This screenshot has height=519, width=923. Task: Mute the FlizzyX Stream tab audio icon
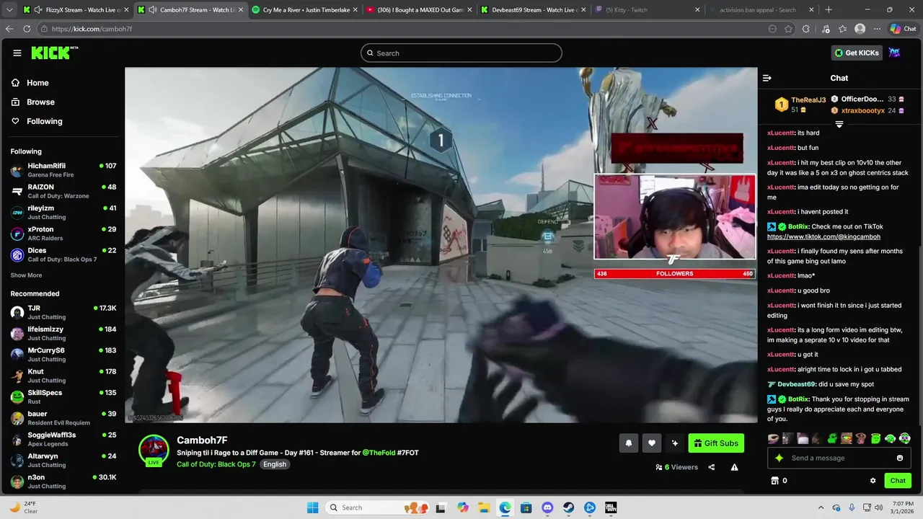[x=38, y=10]
